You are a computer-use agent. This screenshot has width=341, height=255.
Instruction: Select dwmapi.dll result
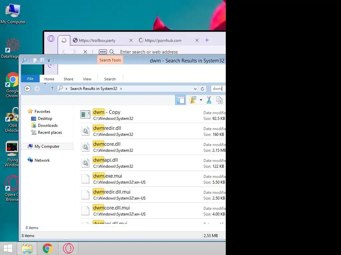(153, 163)
